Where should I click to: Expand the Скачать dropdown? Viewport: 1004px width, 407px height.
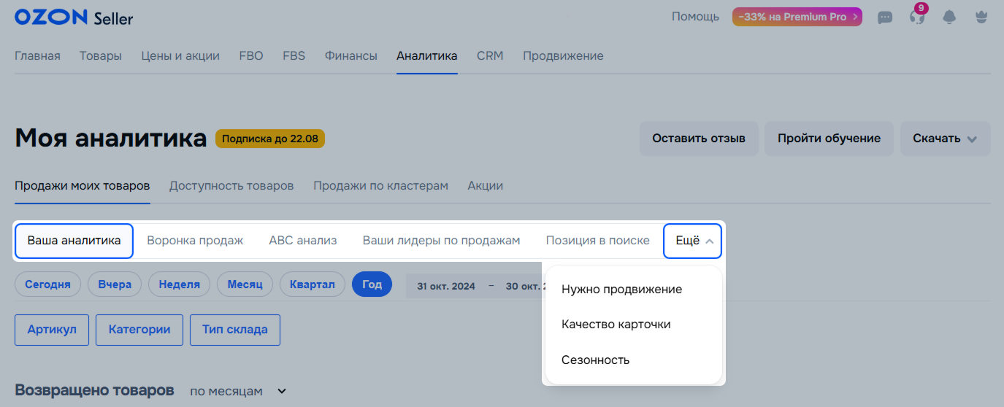pyautogui.click(x=945, y=139)
